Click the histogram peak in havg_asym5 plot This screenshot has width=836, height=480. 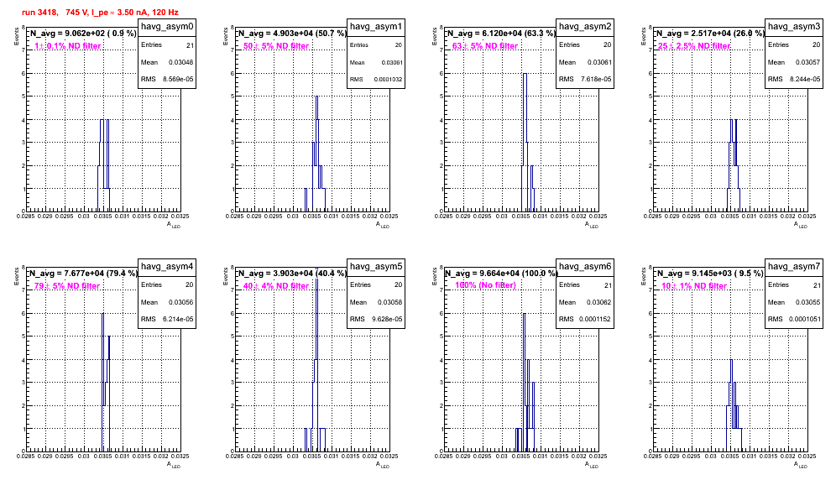316,269
